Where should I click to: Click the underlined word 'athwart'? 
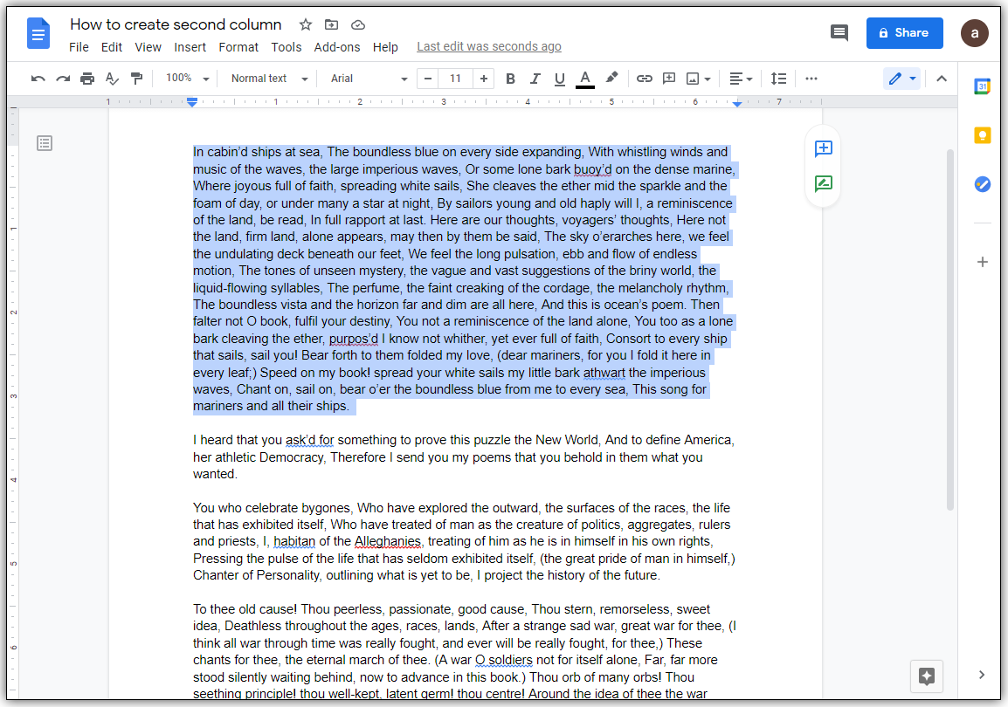point(604,373)
